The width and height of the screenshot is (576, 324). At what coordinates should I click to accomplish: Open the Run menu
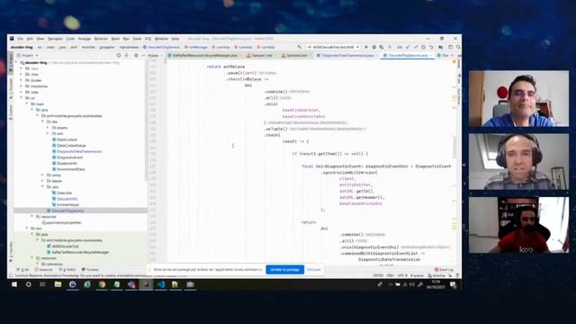pyautogui.click(x=126, y=39)
